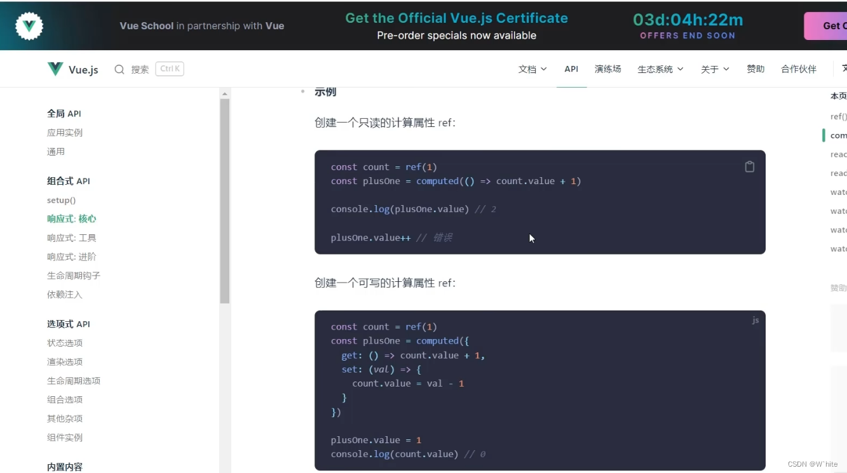847x473 pixels.
Task: Click the pink Get button in banner
Action: (x=826, y=26)
